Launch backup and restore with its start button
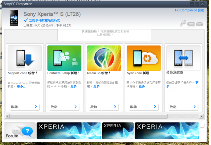Image resolution: width=211 pixels, height=145 pixels. click(183, 107)
